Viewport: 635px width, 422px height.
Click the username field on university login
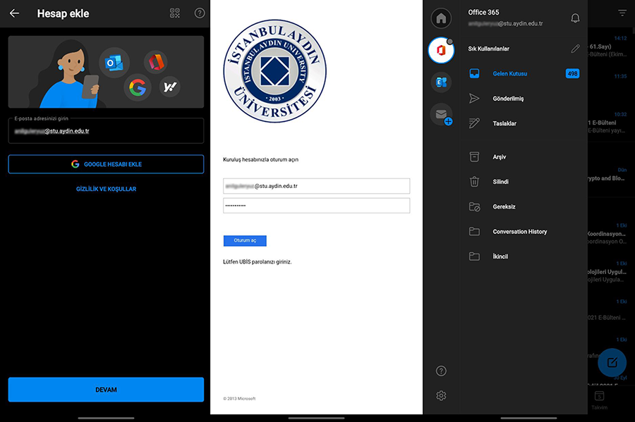tap(316, 186)
